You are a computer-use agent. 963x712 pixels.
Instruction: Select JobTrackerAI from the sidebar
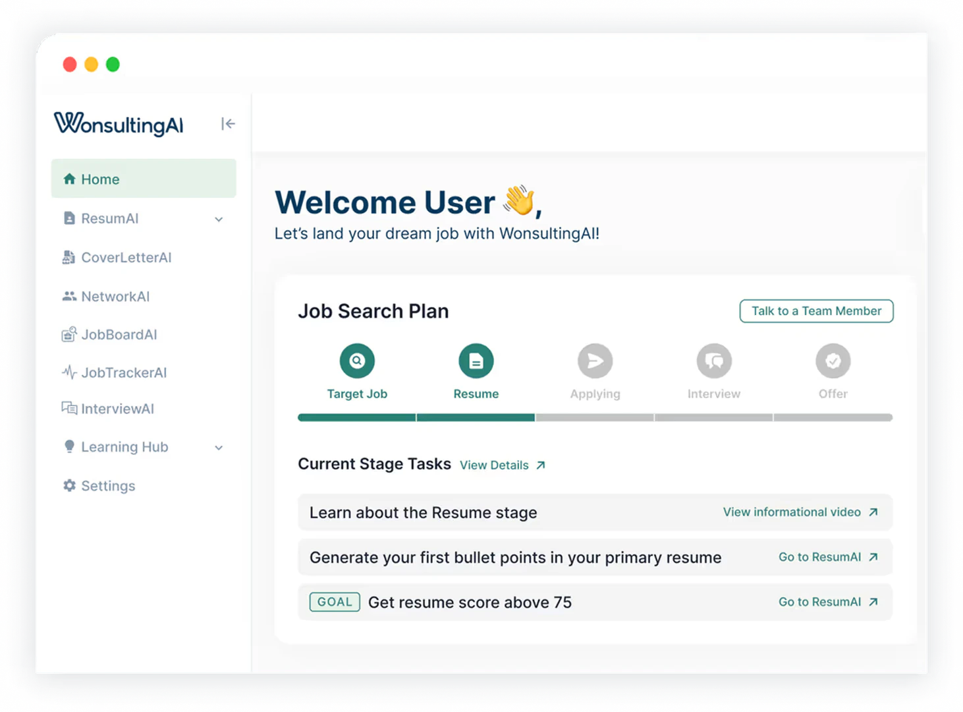click(124, 373)
